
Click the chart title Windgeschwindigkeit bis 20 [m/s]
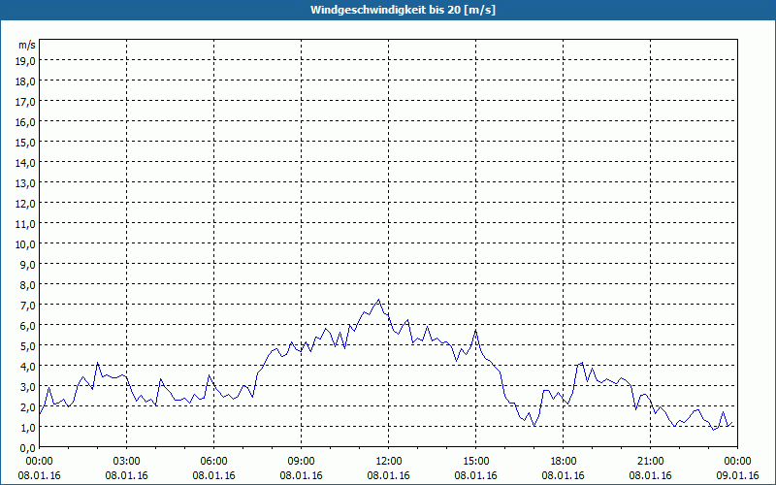tap(403, 10)
